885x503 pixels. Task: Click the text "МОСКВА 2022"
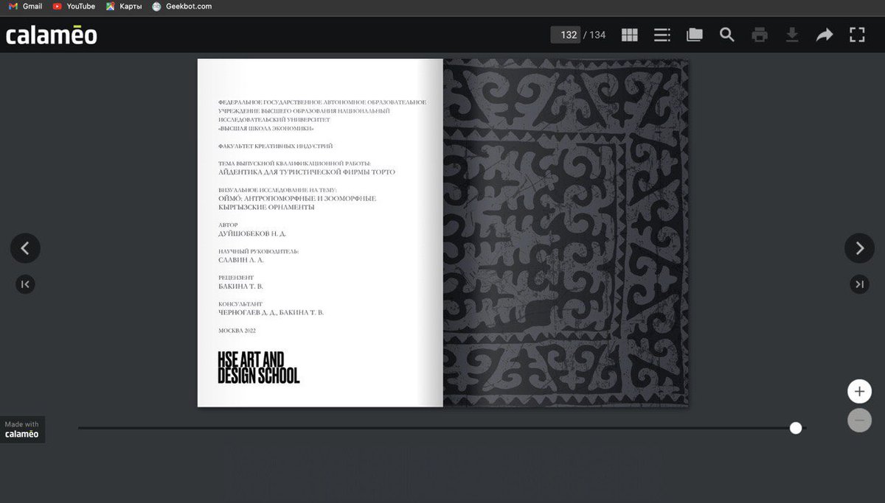pos(237,331)
